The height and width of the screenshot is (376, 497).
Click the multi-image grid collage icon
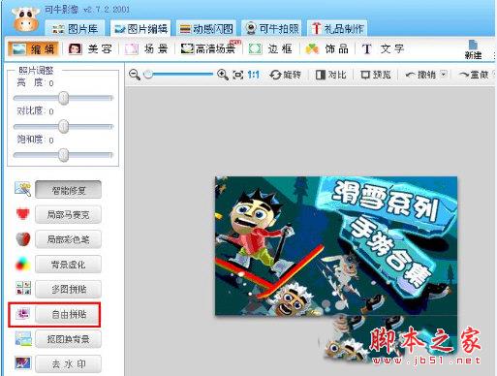[x=23, y=288]
